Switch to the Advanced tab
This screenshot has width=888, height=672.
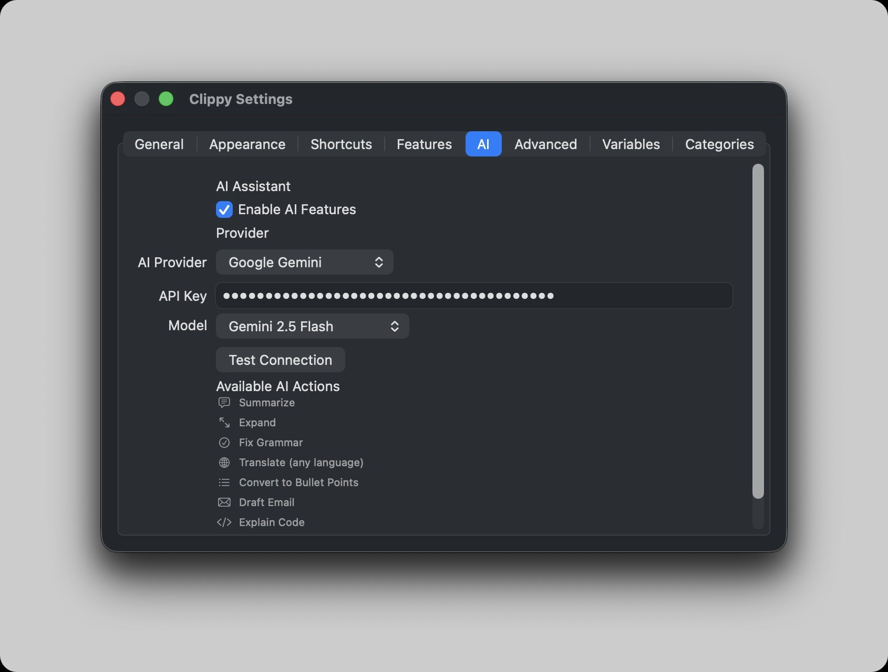(545, 144)
